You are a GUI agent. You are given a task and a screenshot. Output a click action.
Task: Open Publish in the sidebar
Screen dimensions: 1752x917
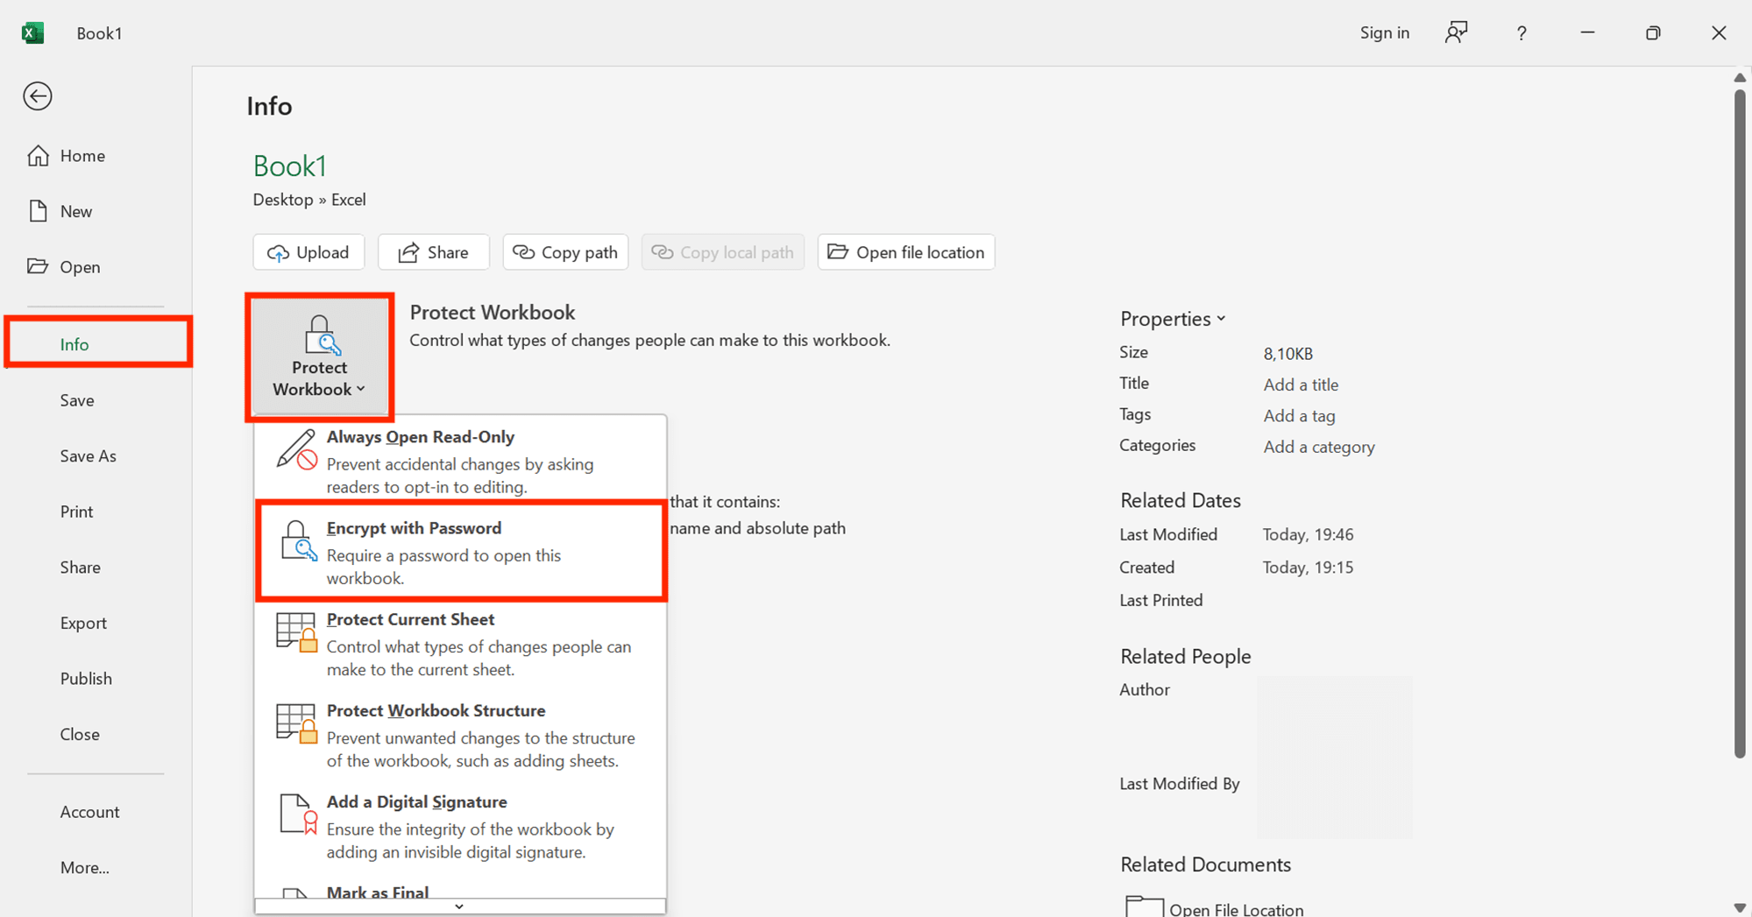pos(86,678)
